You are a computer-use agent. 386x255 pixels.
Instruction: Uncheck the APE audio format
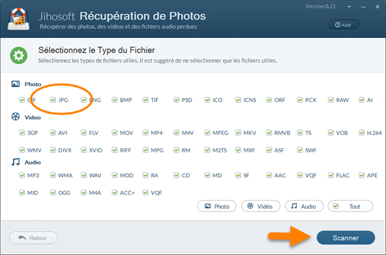361,175
